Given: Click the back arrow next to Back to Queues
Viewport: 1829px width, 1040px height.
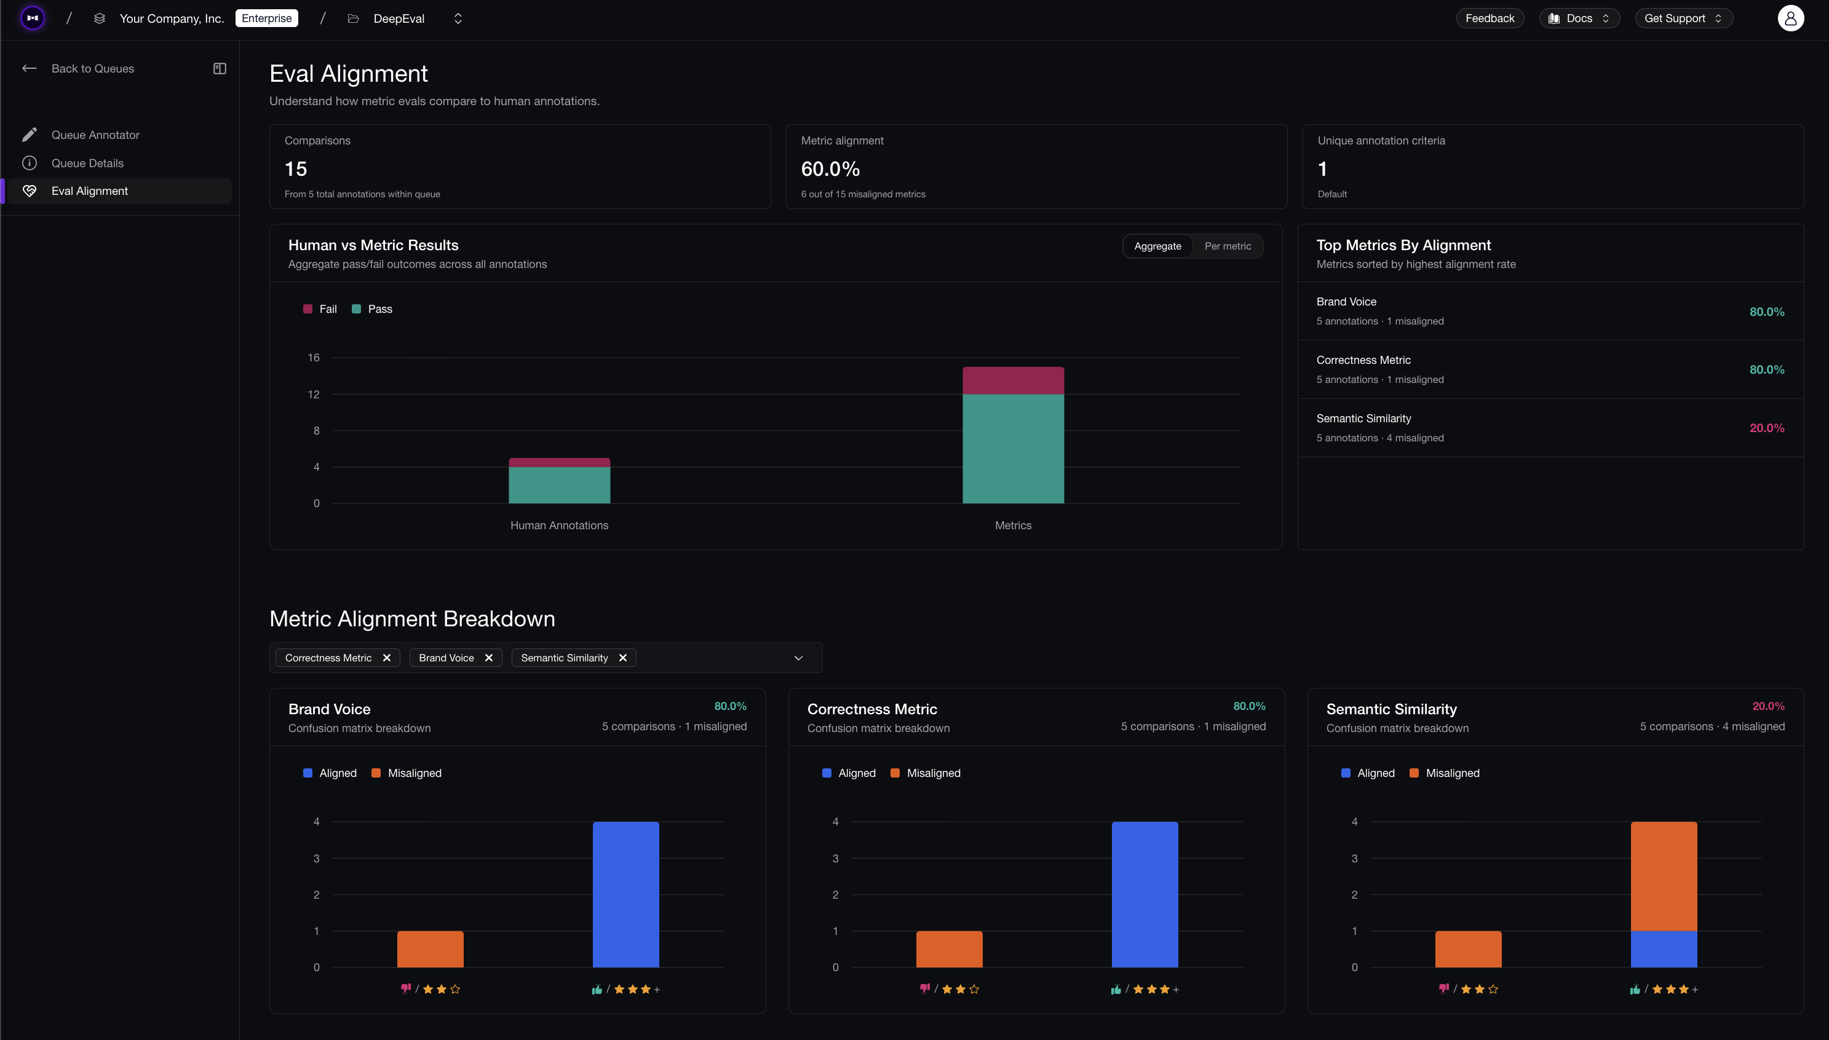Looking at the screenshot, I should click(30, 68).
